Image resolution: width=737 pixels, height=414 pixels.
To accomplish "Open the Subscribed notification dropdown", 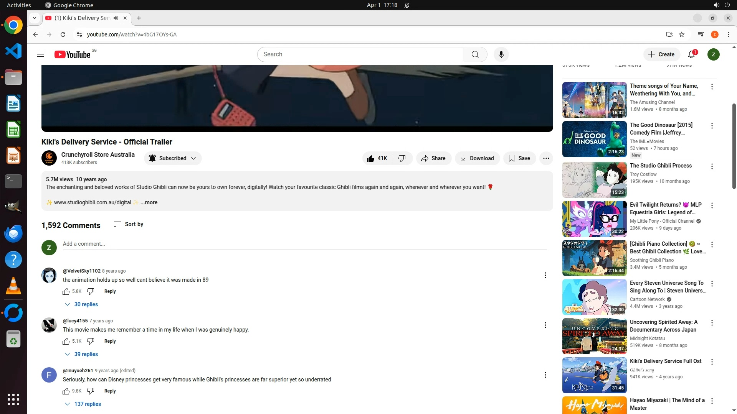I will (173, 158).
